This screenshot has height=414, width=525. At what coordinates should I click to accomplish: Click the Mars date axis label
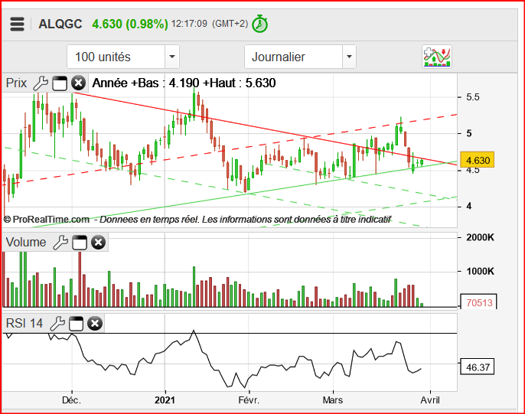click(333, 400)
